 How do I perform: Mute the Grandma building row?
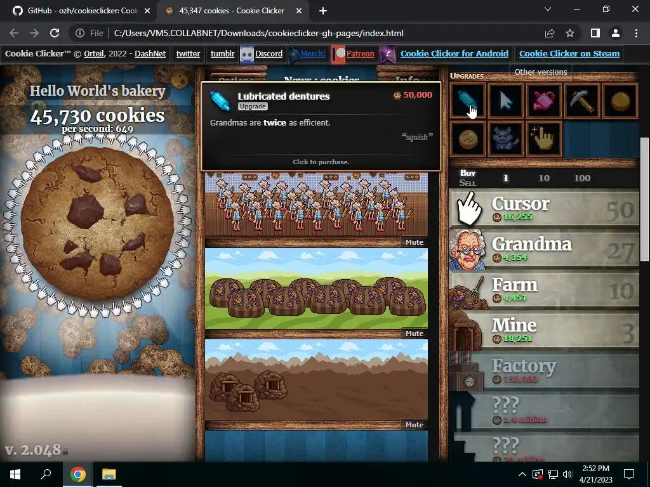pyautogui.click(x=414, y=242)
